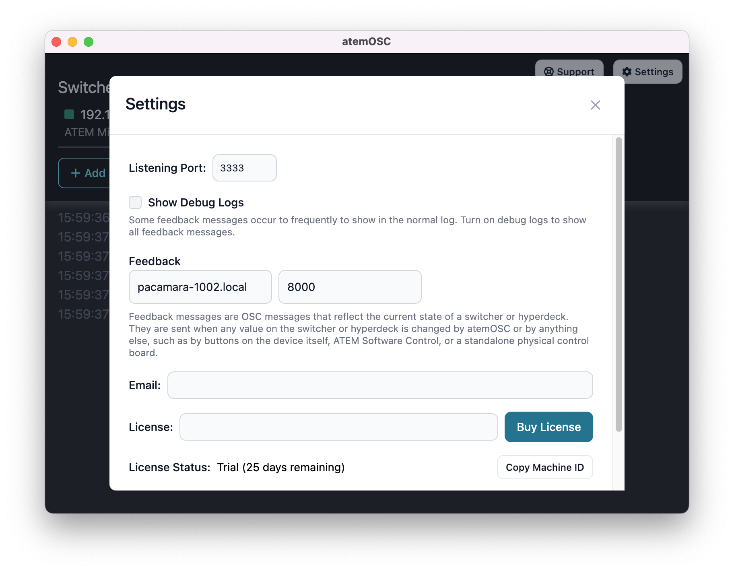Click the Feedback section heading
The image size is (734, 573).
coord(155,261)
